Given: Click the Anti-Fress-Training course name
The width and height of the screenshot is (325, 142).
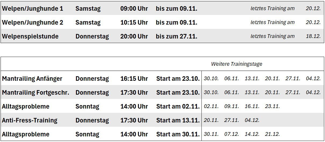Looking at the screenshot, I should (x=30, y=121).
